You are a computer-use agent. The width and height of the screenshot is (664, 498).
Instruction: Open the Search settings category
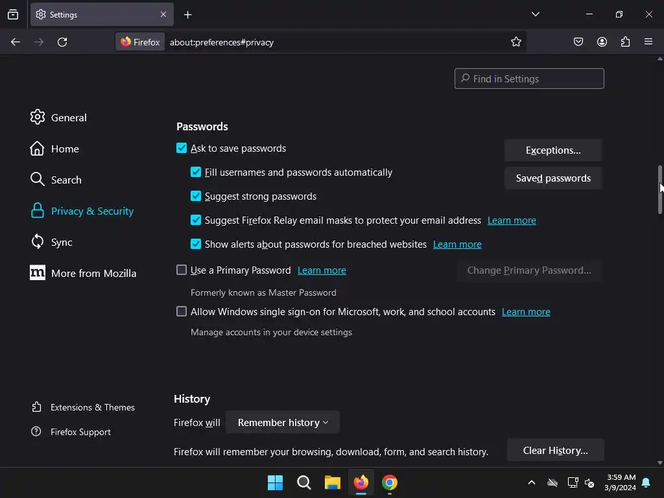(x=56, y=180)
